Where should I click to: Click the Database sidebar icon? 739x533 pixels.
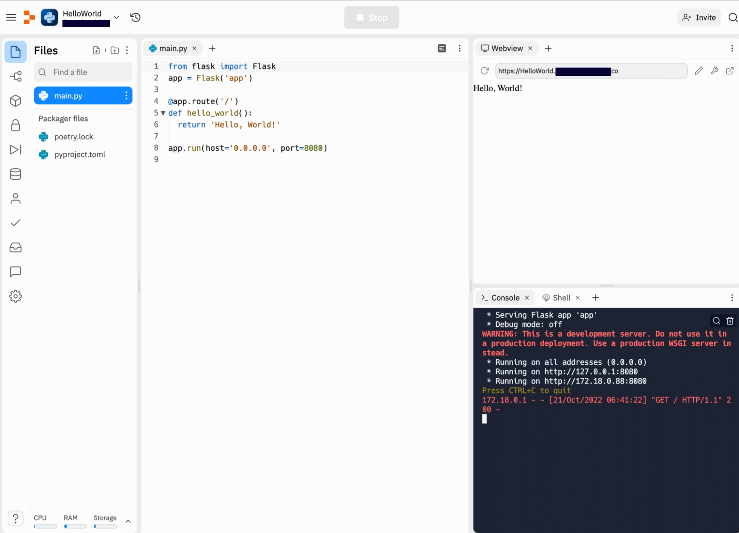point(16,174)
